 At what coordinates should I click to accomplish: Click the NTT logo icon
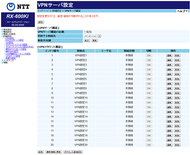point(11,6)
